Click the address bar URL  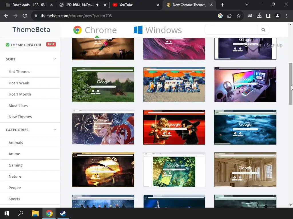tap(76, 16)
